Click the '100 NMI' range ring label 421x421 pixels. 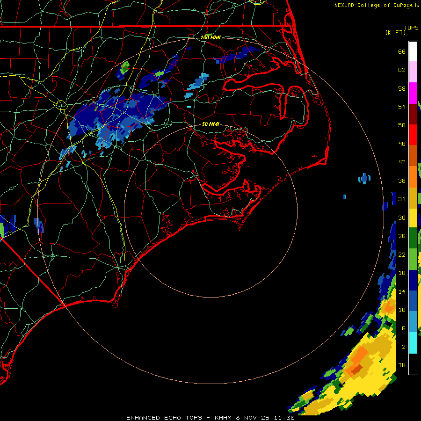click(x=210, y=37)
